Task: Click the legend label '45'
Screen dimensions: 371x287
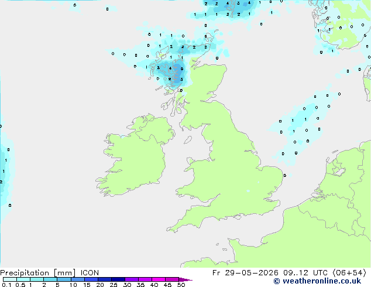Action: (x=167, y=285)
